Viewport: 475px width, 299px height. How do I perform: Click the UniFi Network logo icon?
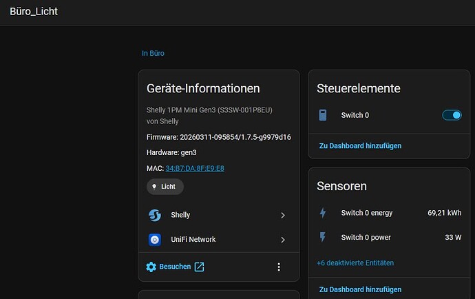click(155, 240)
